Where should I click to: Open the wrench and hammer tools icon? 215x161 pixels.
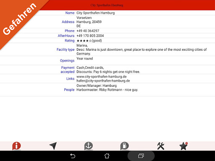161,146
